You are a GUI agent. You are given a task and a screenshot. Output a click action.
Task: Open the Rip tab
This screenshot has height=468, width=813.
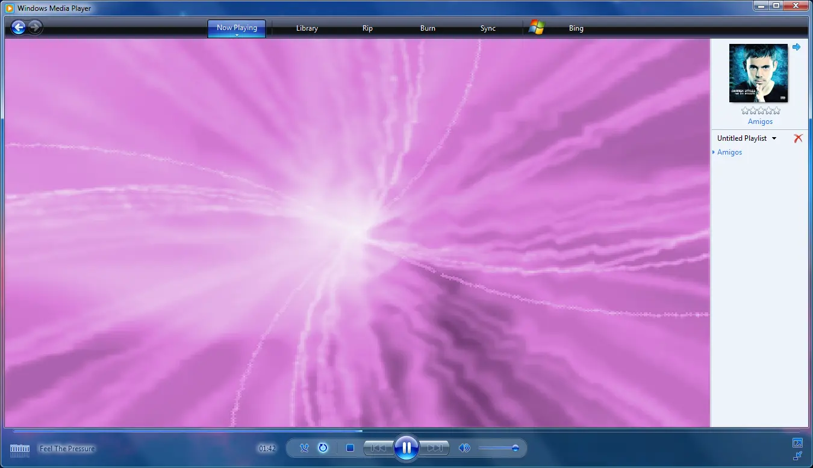click(367, 28)
